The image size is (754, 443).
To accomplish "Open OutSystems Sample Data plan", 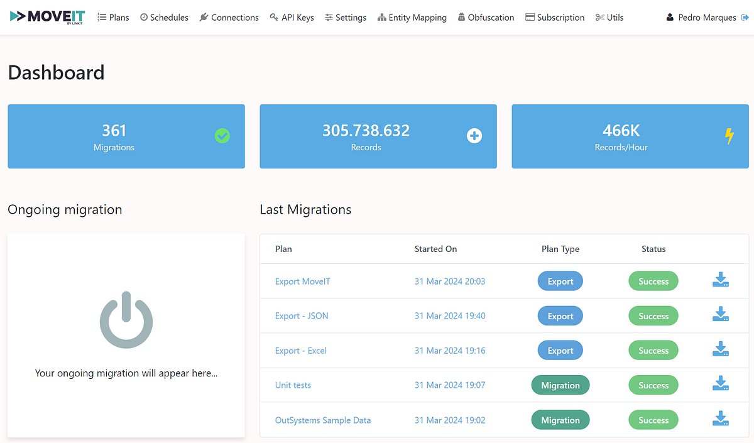I will tap(323, 420).
